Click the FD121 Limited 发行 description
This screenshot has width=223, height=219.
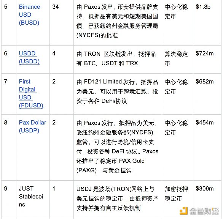coord(117,91)
